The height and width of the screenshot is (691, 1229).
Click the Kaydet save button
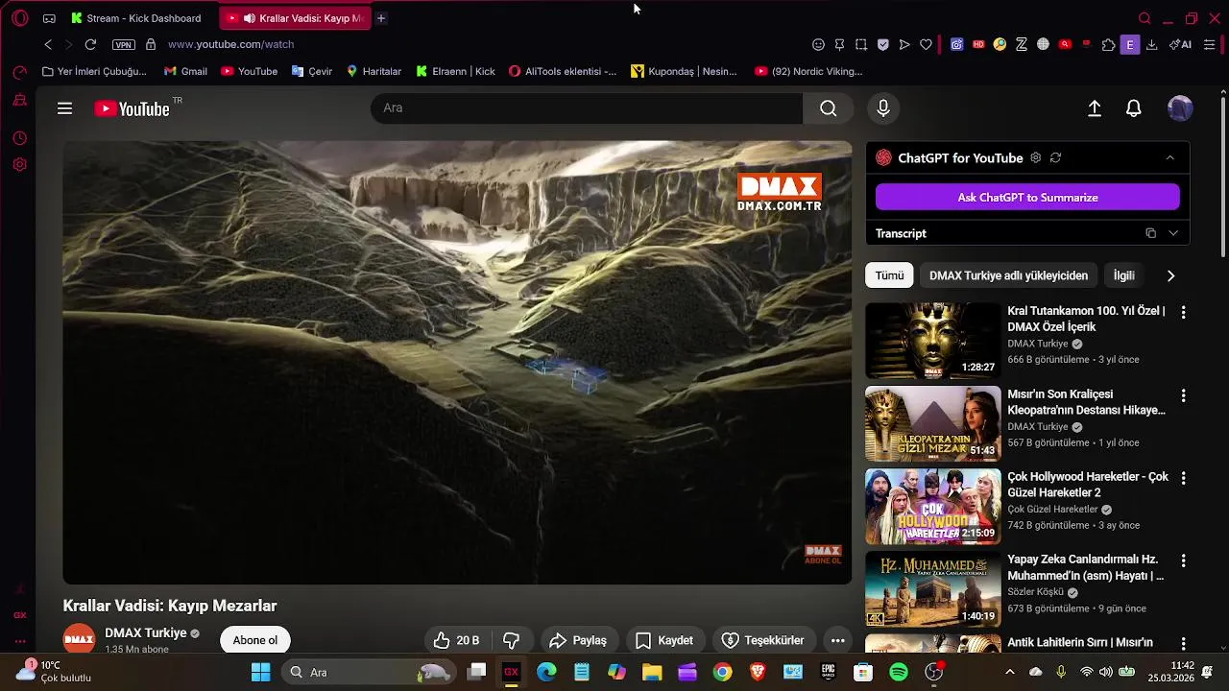[x=663, y=640]
